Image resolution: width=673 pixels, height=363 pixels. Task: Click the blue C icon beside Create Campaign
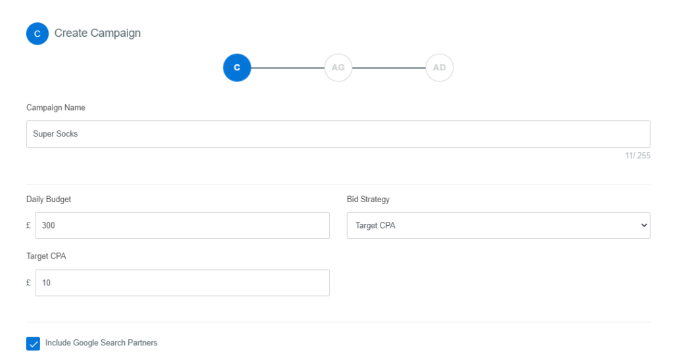tap(37, 33)
